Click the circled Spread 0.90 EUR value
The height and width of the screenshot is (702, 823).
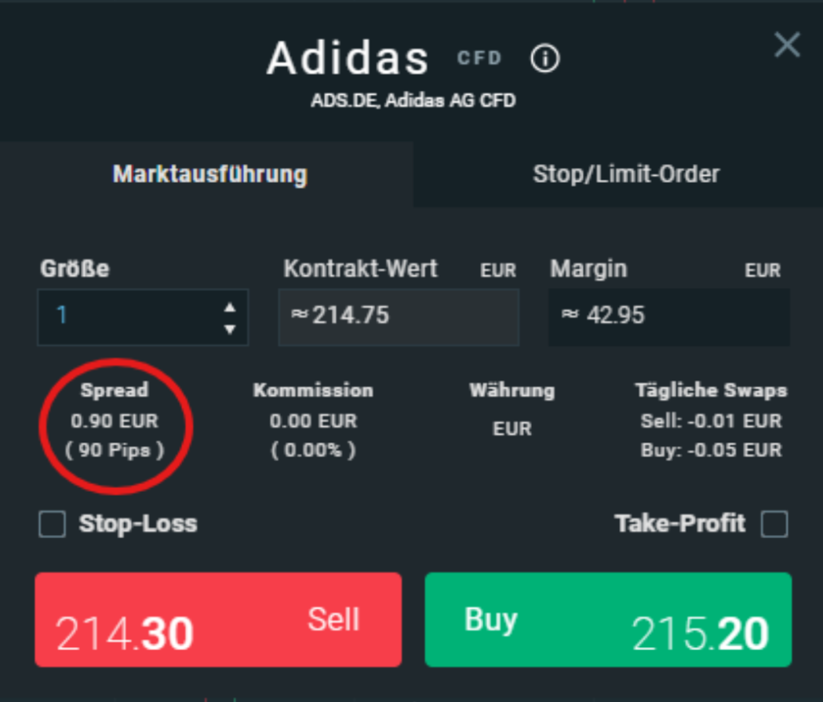[114, 421]
